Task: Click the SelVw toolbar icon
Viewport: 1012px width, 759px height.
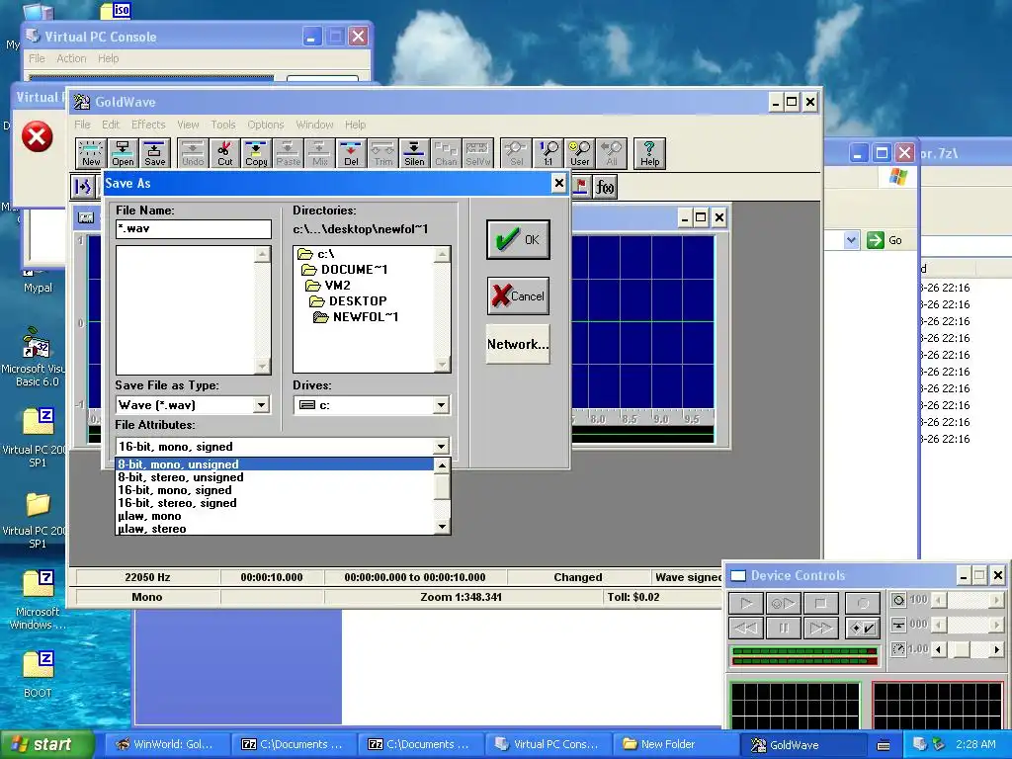Action: 477,153
